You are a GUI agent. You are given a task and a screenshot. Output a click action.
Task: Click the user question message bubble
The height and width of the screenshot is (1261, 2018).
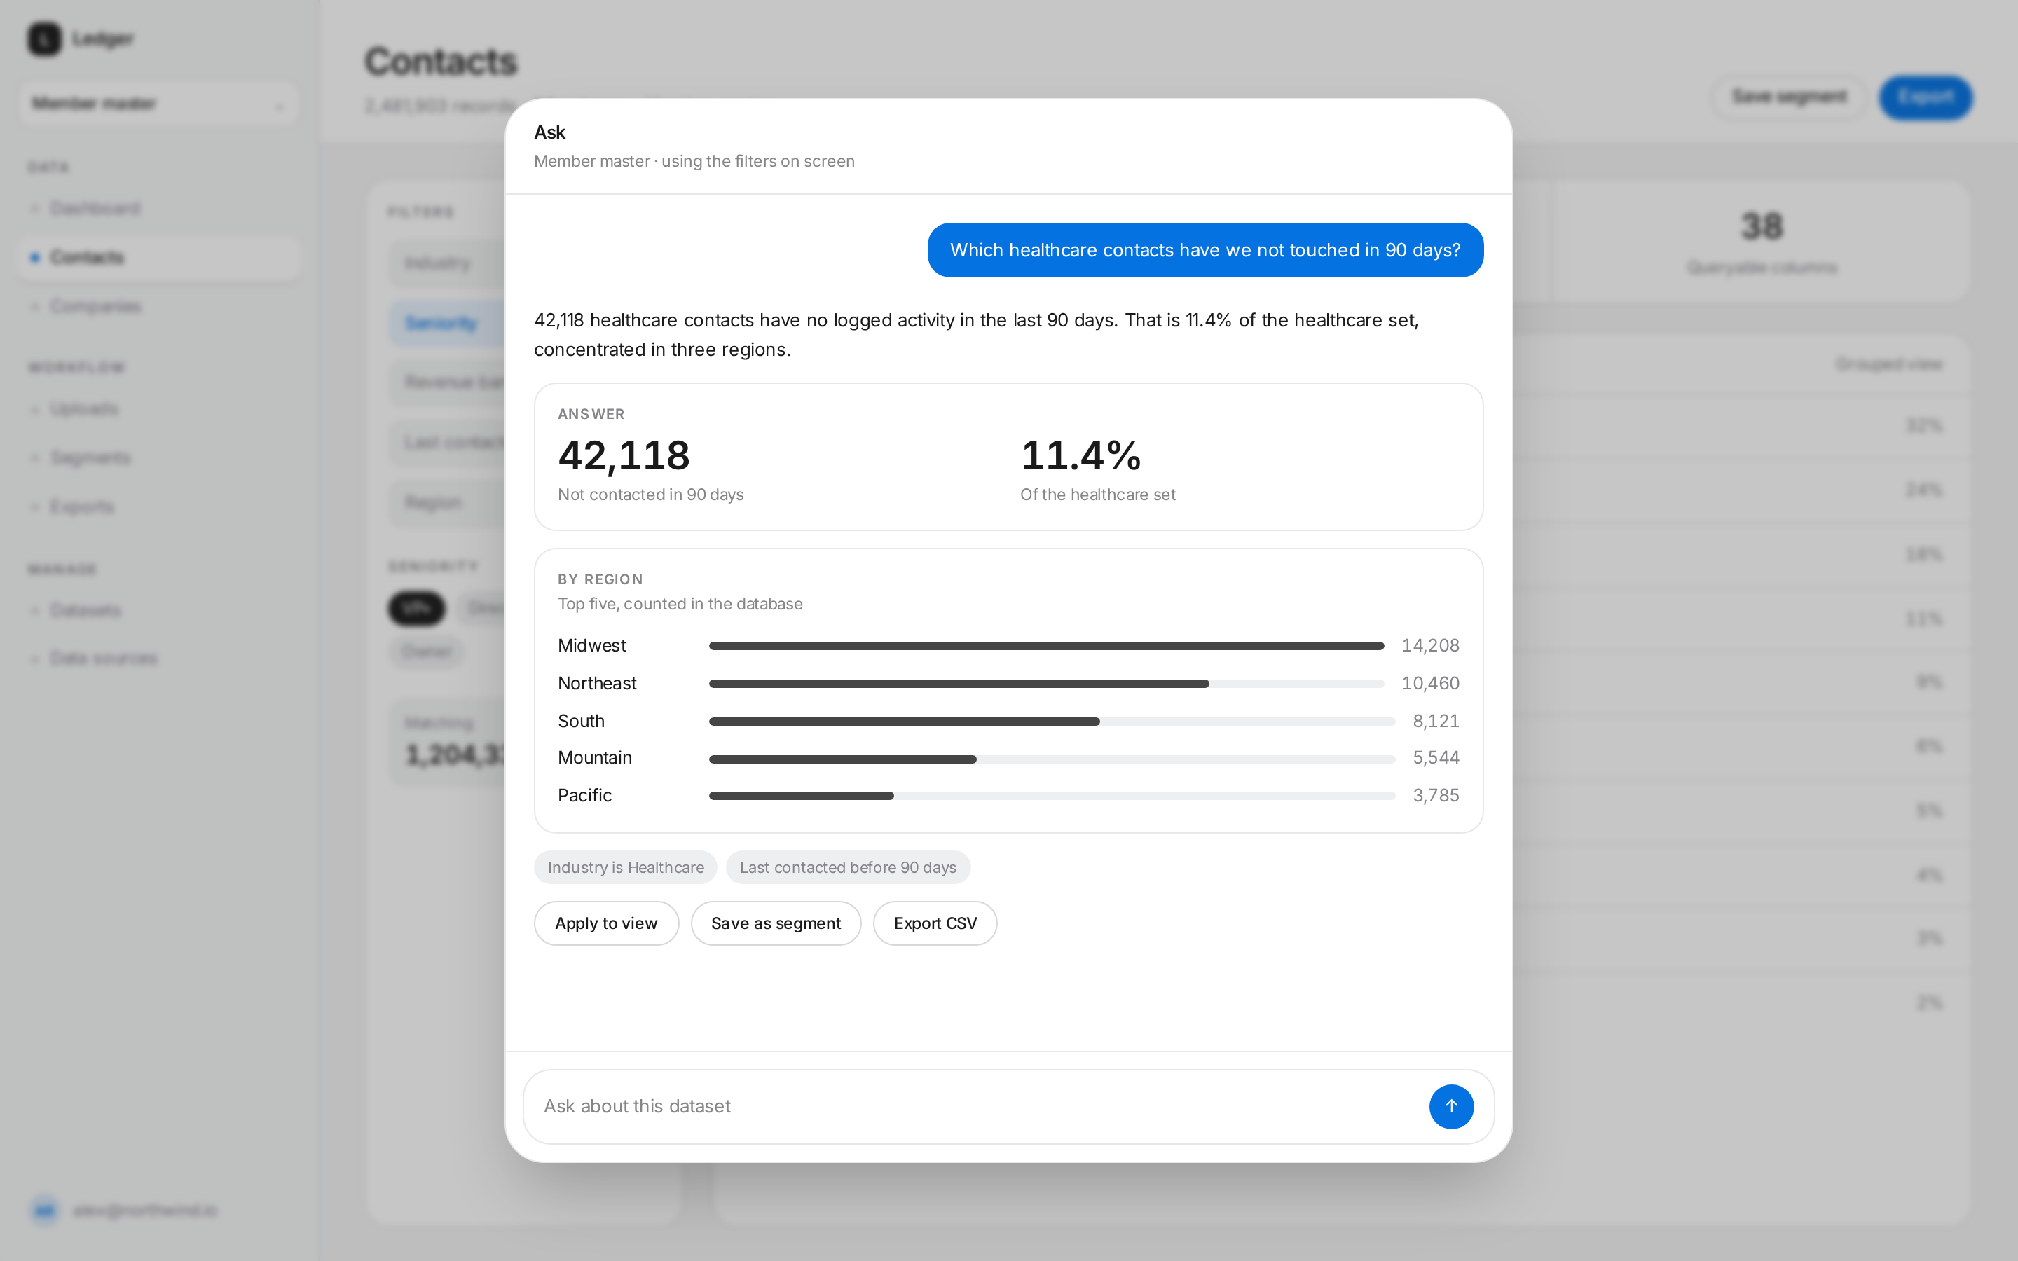1205,250
